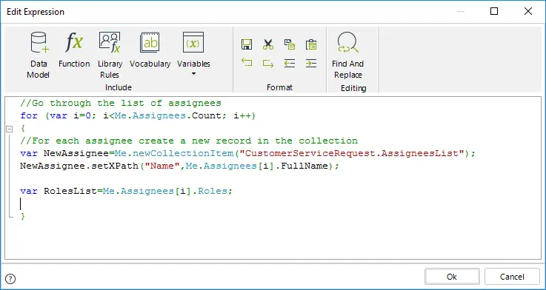Click the 'NewAssignee.setXPath' code line

coord(179,166)
